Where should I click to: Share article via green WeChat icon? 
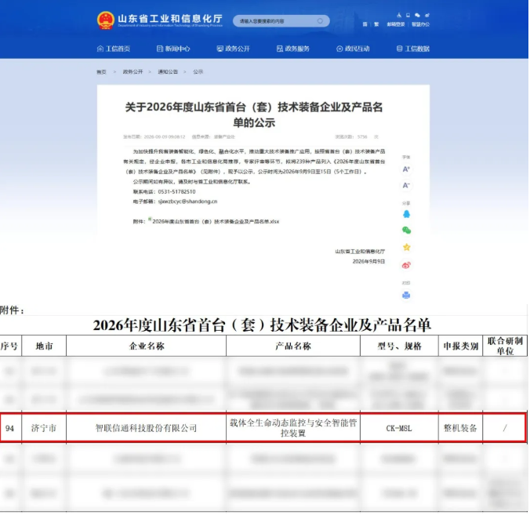pyautogui.click(x=406, y=230)
